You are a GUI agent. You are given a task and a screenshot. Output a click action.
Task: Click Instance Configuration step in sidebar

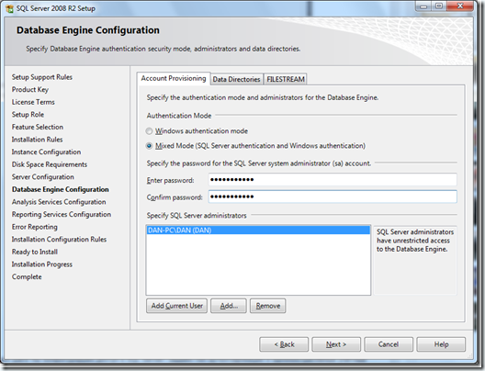(x=47, y=152)
